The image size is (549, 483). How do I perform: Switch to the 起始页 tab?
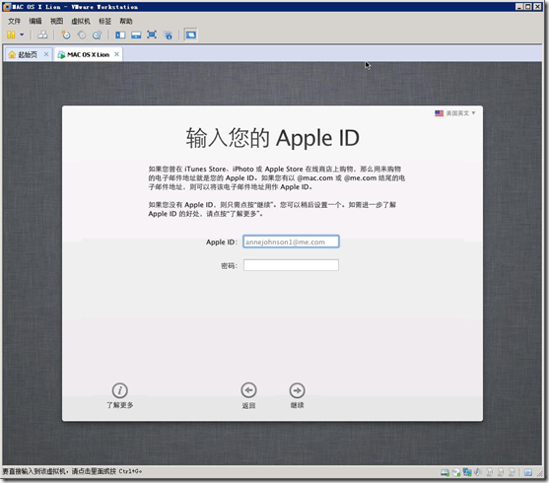point(28,54)
